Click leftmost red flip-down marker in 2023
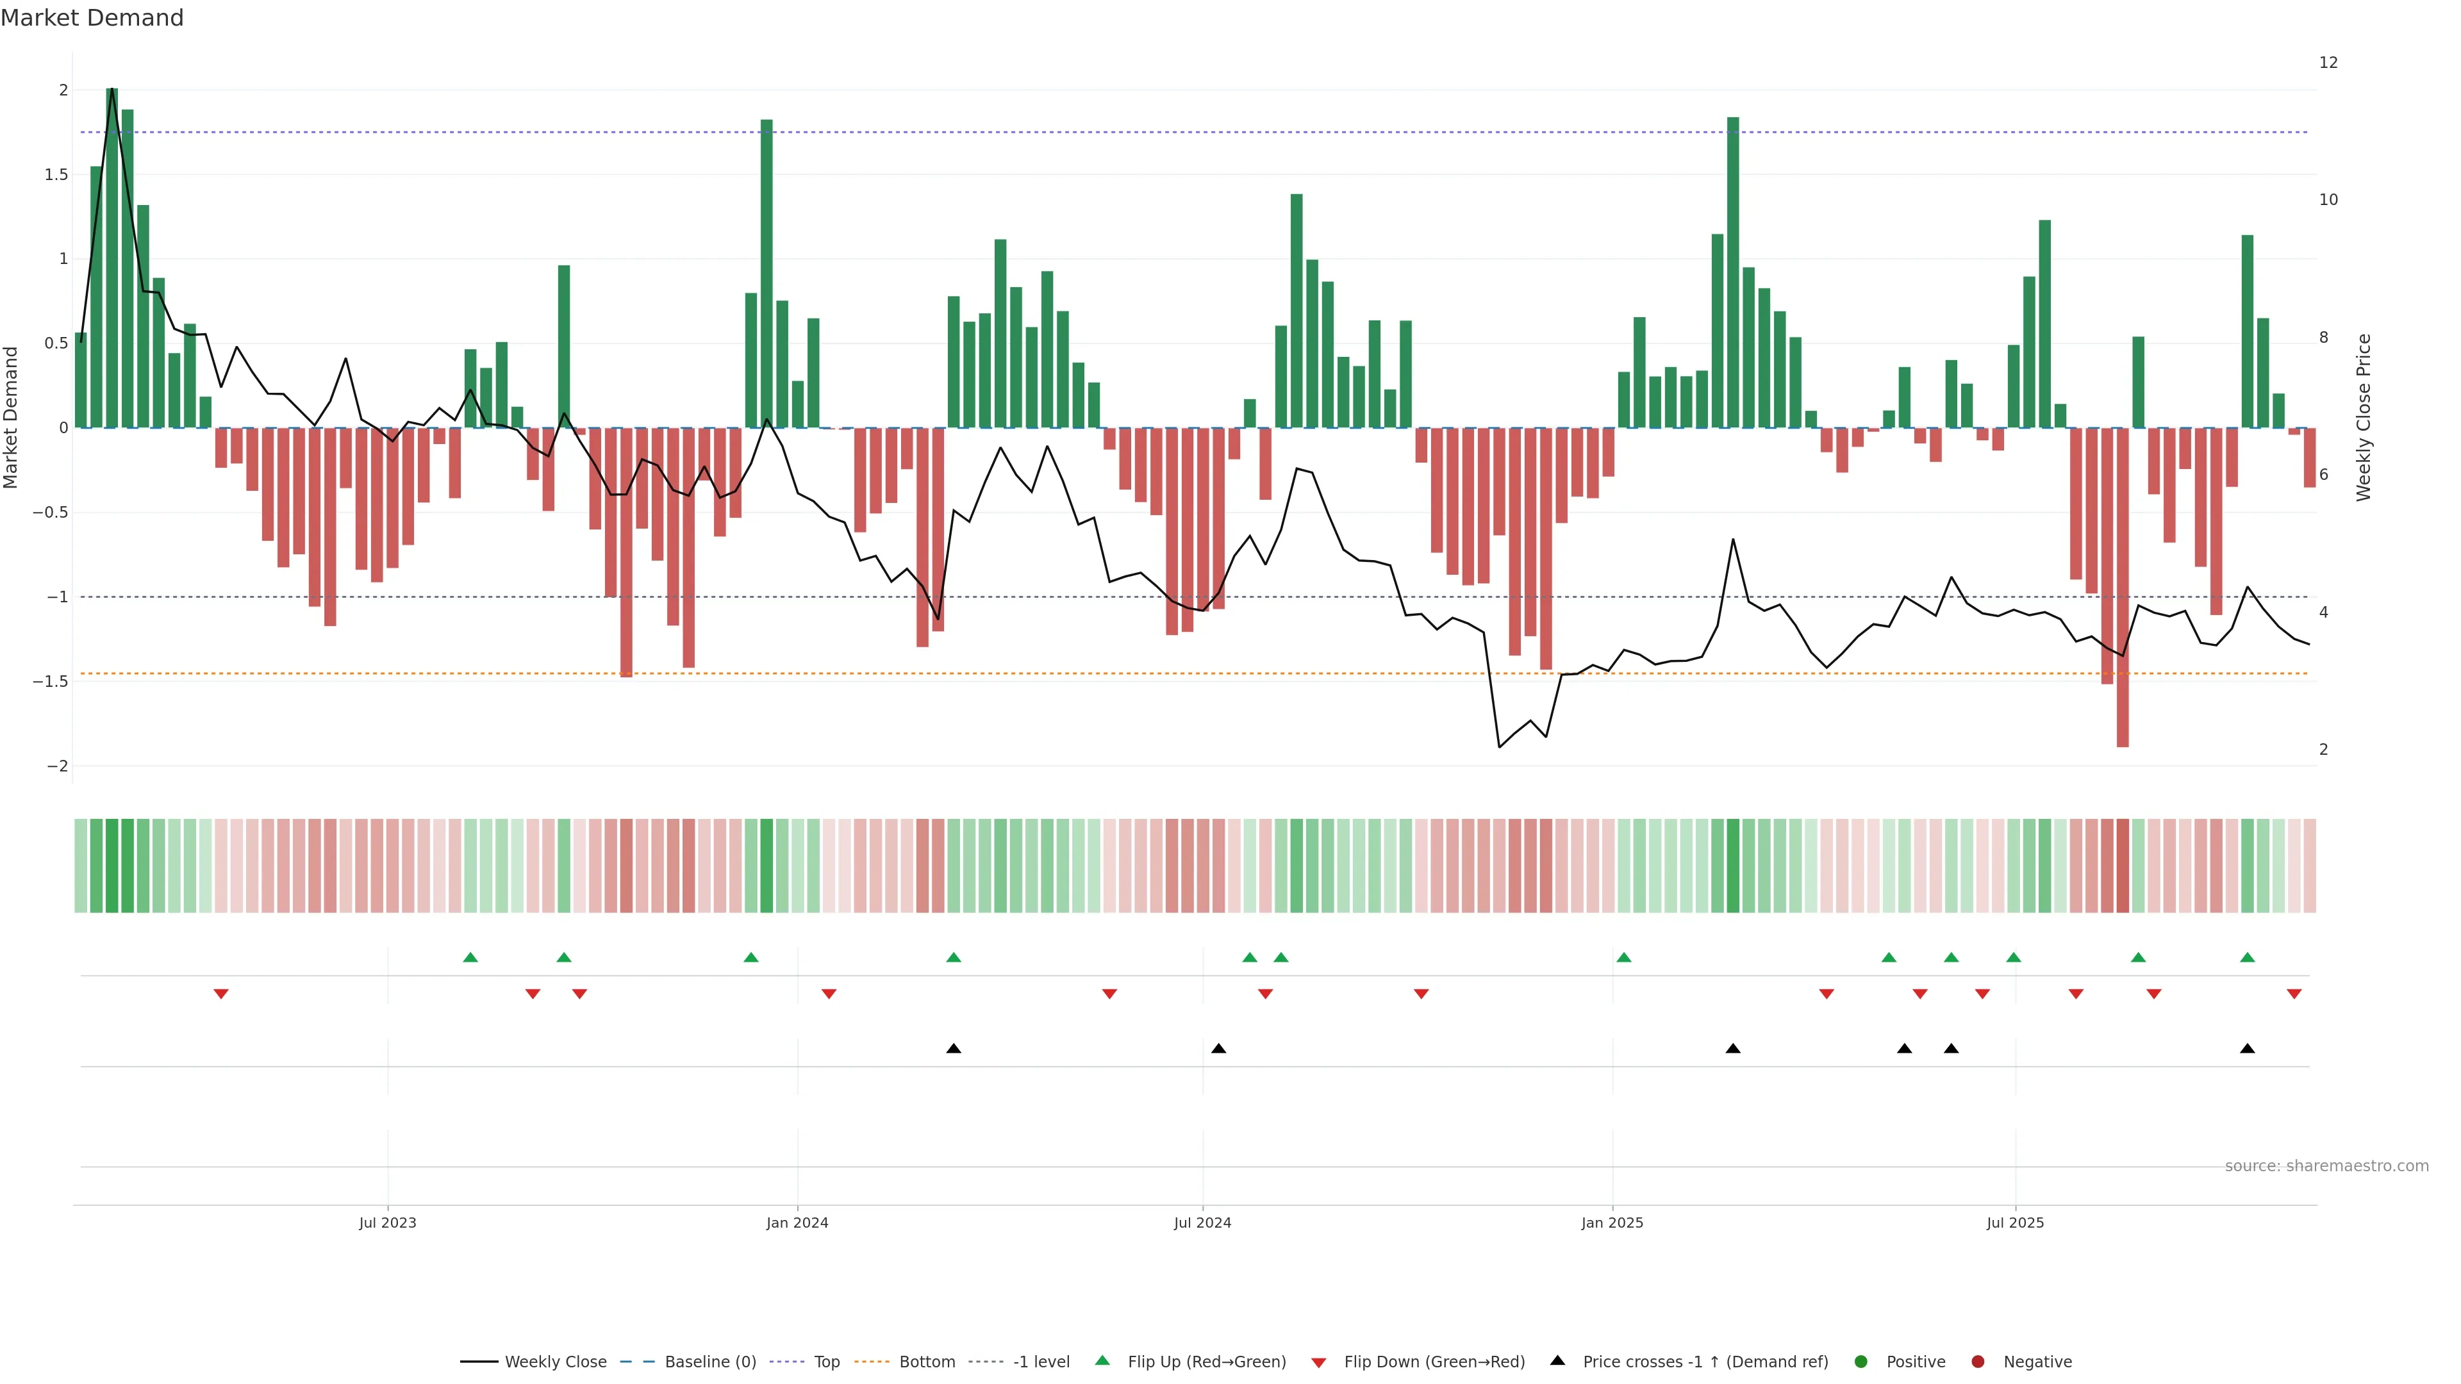This screenshot has width=2461, height=1384. pyautogui.click(x=220, y=994)
